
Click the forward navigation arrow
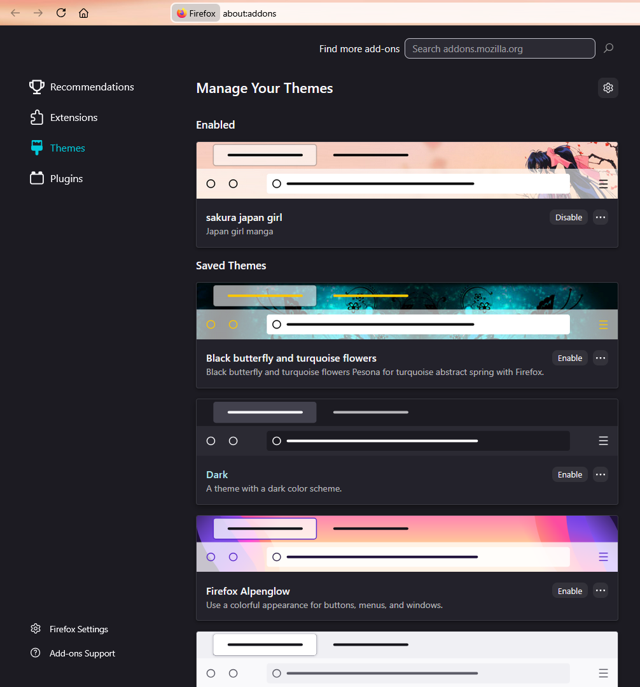pos(38,13)
